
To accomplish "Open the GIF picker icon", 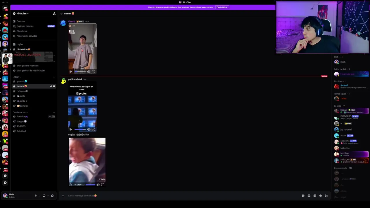I will tap(309, 196).
